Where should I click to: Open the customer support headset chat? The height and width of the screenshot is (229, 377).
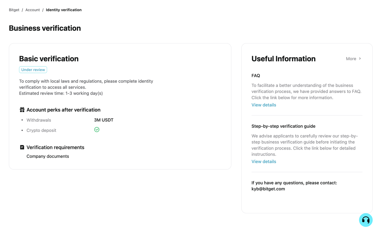366,220
